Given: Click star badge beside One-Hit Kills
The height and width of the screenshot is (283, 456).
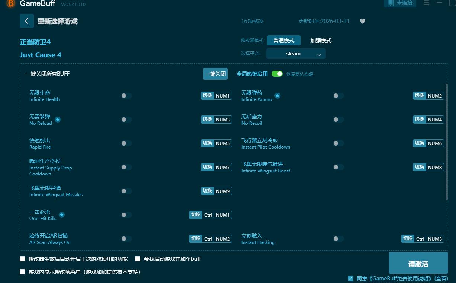Looking at the screenshot, I should point(62,215).
